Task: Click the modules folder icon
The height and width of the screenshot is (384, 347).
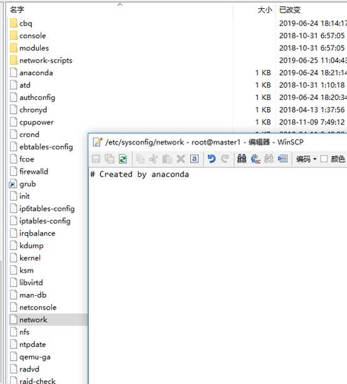Action: (x=14, y=48)
